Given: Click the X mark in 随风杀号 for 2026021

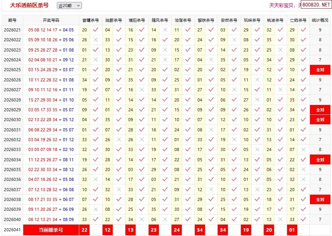Looking at the screenshot, I should coord(165,30).
